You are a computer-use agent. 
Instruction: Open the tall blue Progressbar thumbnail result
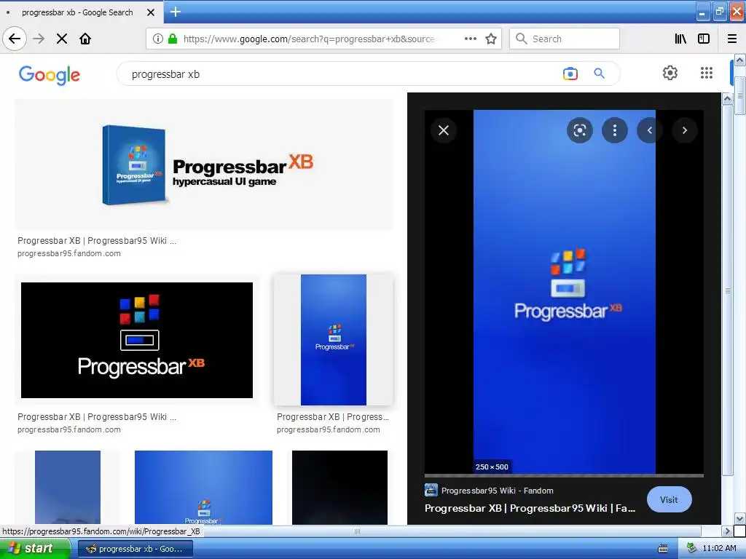[334, 340]
